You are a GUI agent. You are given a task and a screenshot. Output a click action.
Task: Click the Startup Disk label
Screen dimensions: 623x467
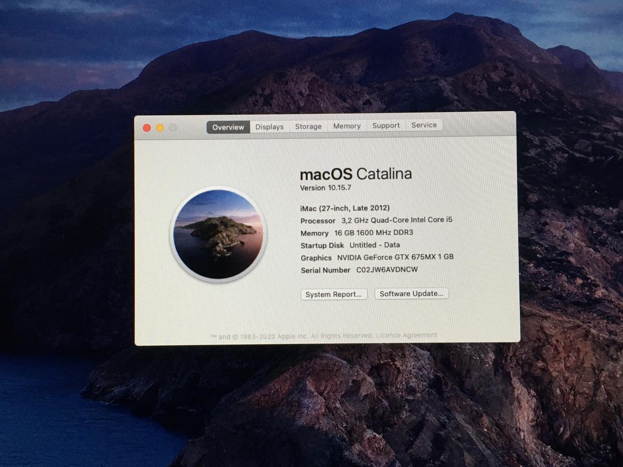pos(322,245)
